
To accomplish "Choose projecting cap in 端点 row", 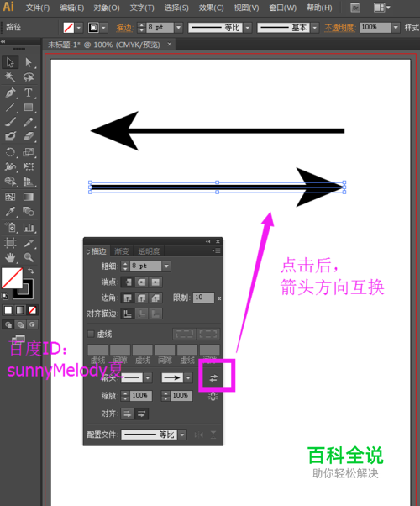I will click(155, 282).
